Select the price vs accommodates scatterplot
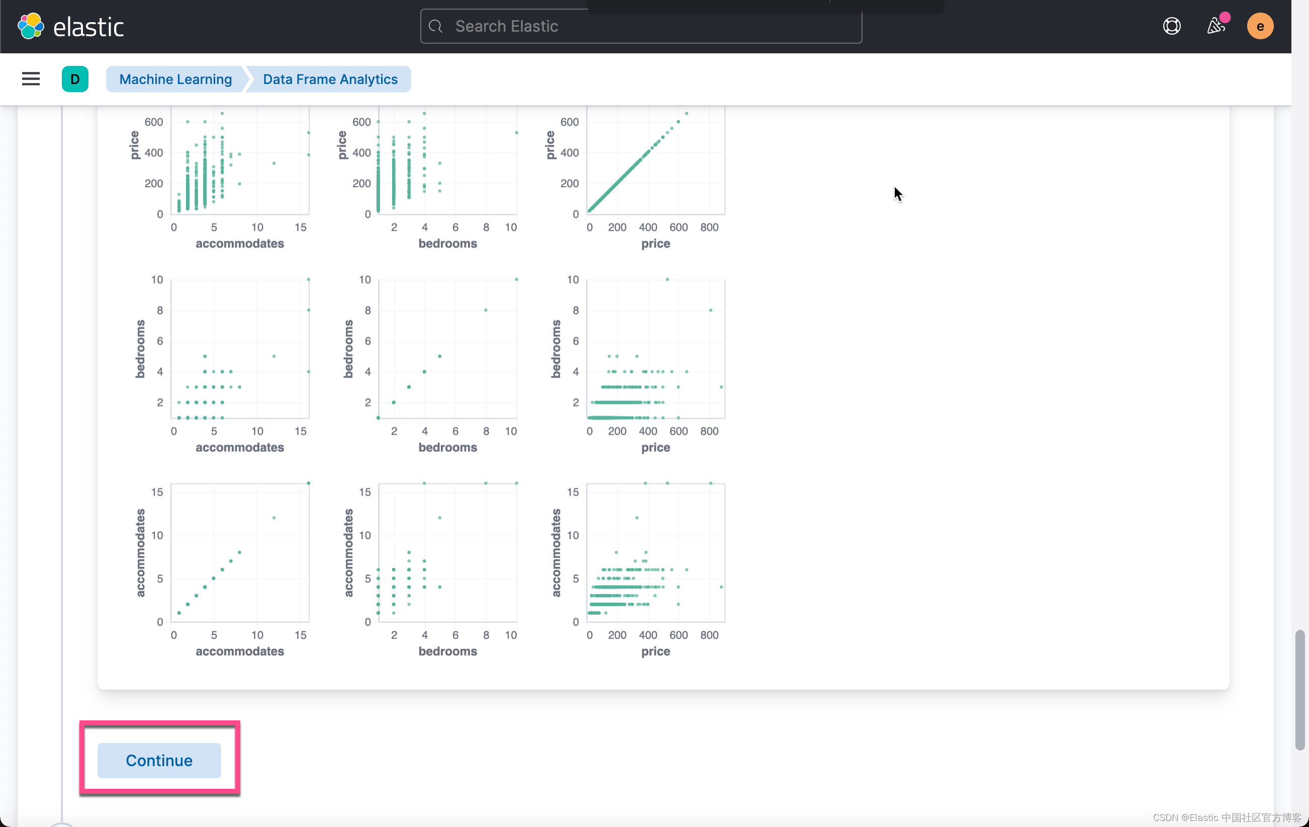The height and width of the screenshot is (827, 1309). tap(240, 160)
